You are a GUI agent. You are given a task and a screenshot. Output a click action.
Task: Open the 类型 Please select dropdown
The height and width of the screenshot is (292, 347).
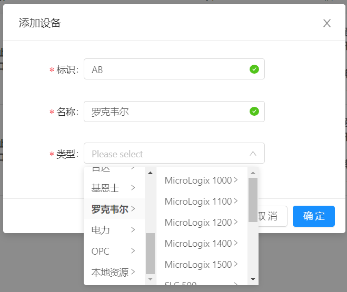tap(174, 153)
